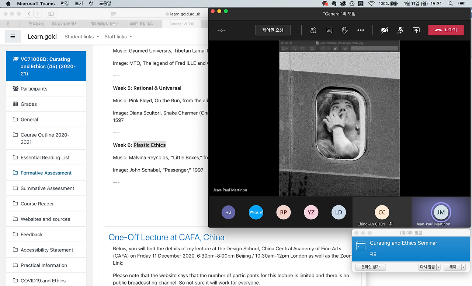The image size is (472, 286).
Task: Leave the meeting with the 나가기 button
Action: [x=446, y=30]
